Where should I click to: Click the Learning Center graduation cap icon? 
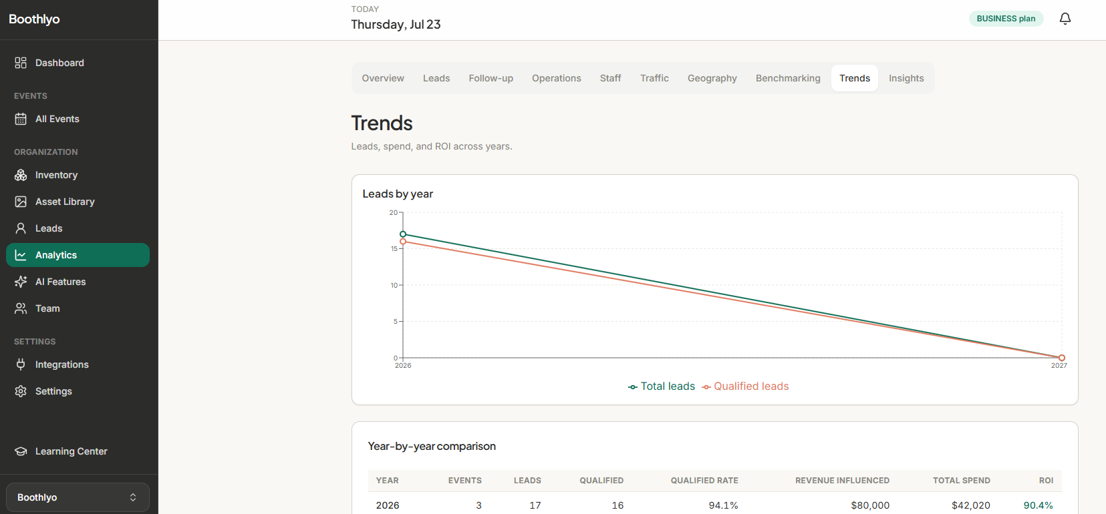[21, 451]
